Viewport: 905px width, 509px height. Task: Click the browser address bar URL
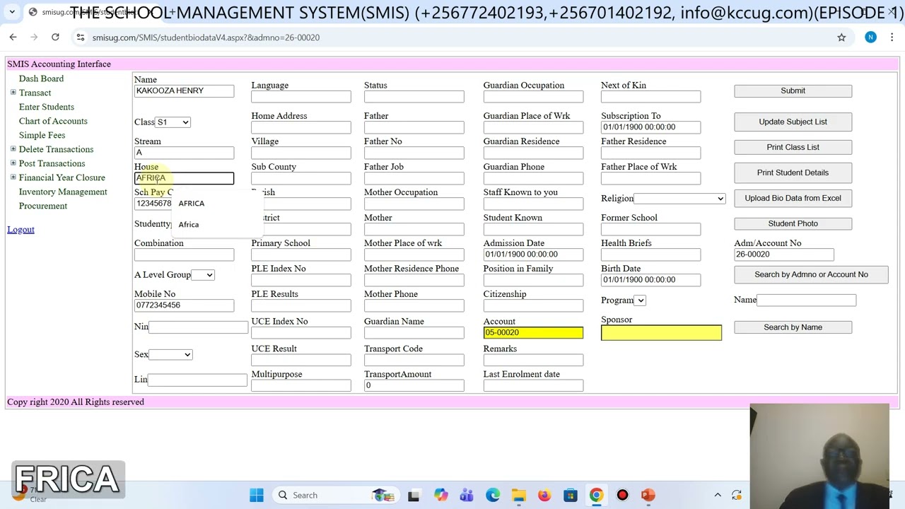206,37
